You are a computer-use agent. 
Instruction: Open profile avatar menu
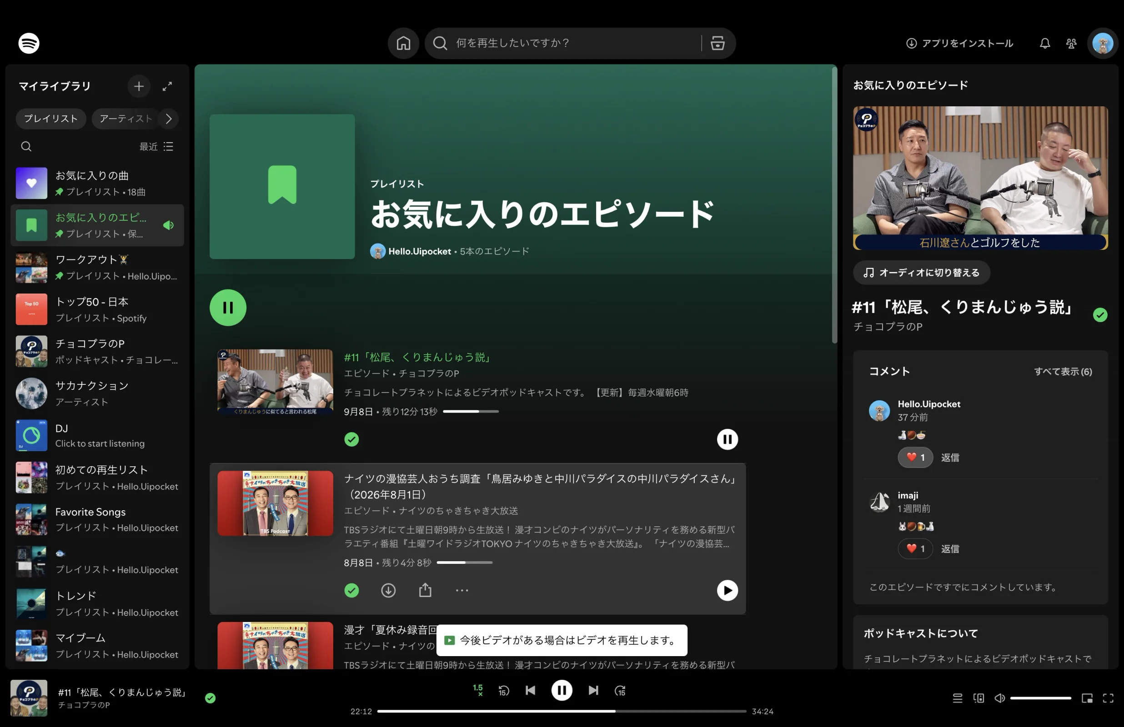pos(1103,44)
